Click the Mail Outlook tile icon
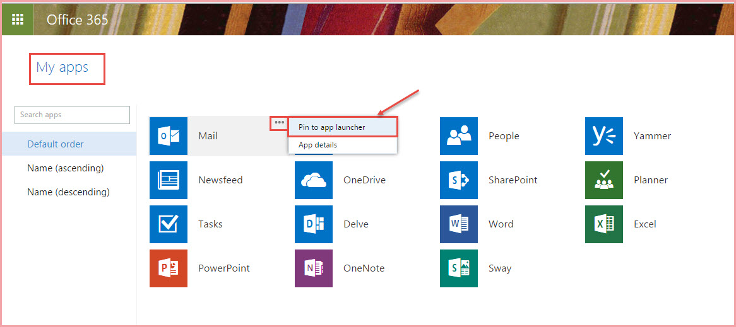 tap(169, 136)
